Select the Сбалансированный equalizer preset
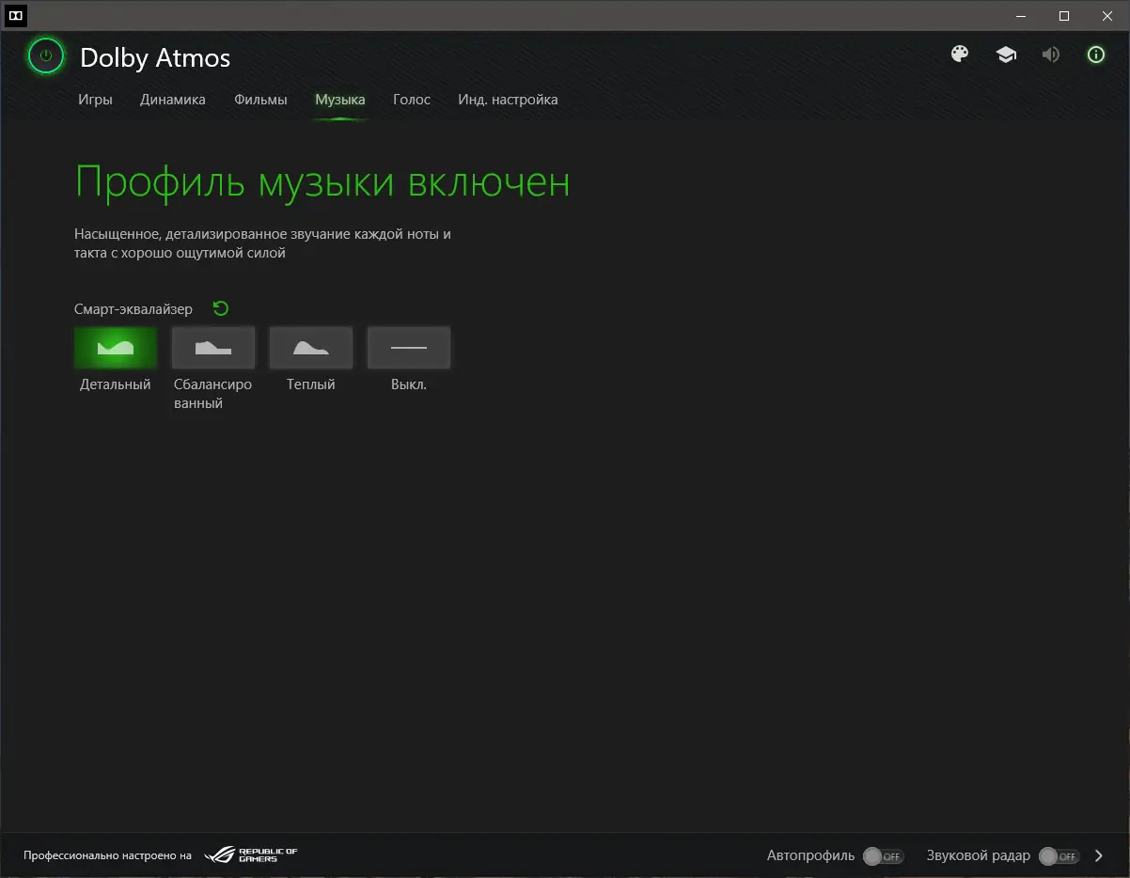The image size is (1130, 878). point(212,347)
